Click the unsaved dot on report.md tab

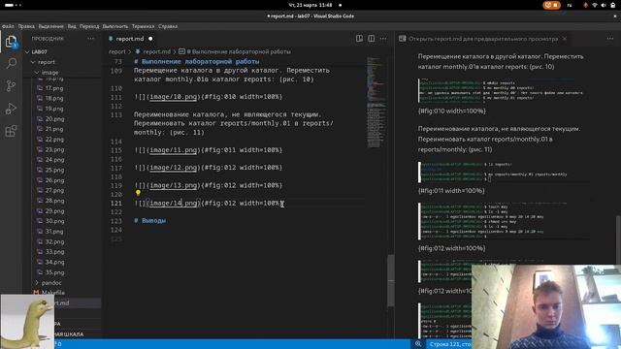(x=150, y=39)
